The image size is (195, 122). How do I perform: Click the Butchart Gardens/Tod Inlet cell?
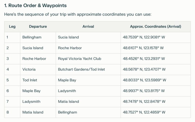(81, 69)
